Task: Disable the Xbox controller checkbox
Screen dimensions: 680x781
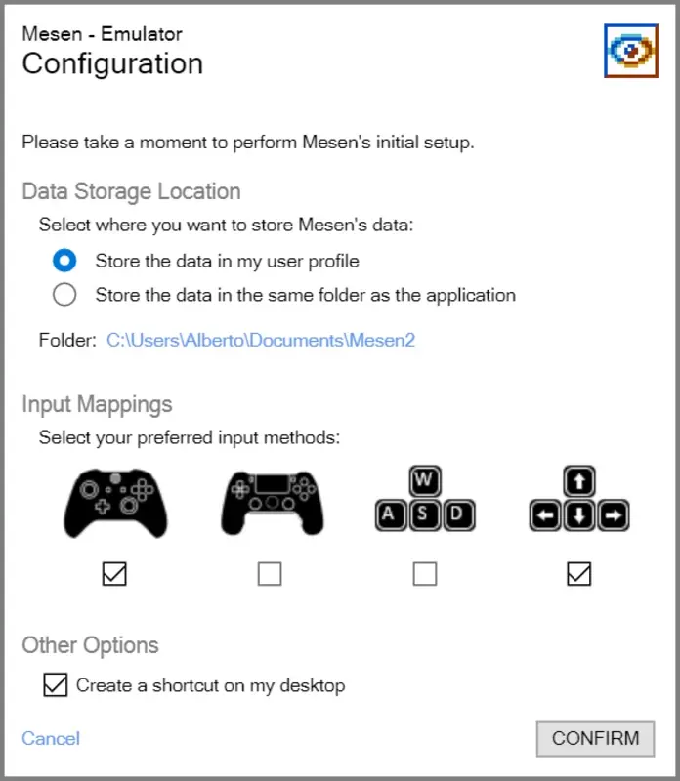Action: (x=114, y=574)
